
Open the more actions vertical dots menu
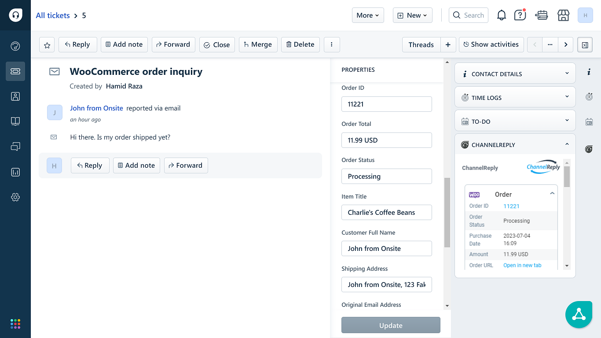click(x=332, y=44)
